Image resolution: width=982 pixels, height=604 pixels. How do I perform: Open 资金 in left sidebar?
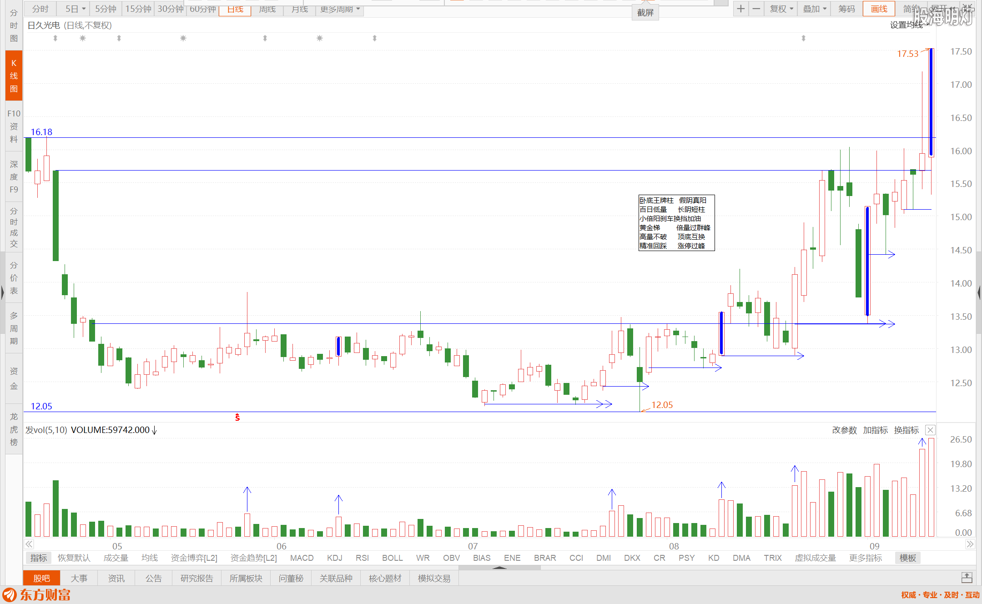14,378
